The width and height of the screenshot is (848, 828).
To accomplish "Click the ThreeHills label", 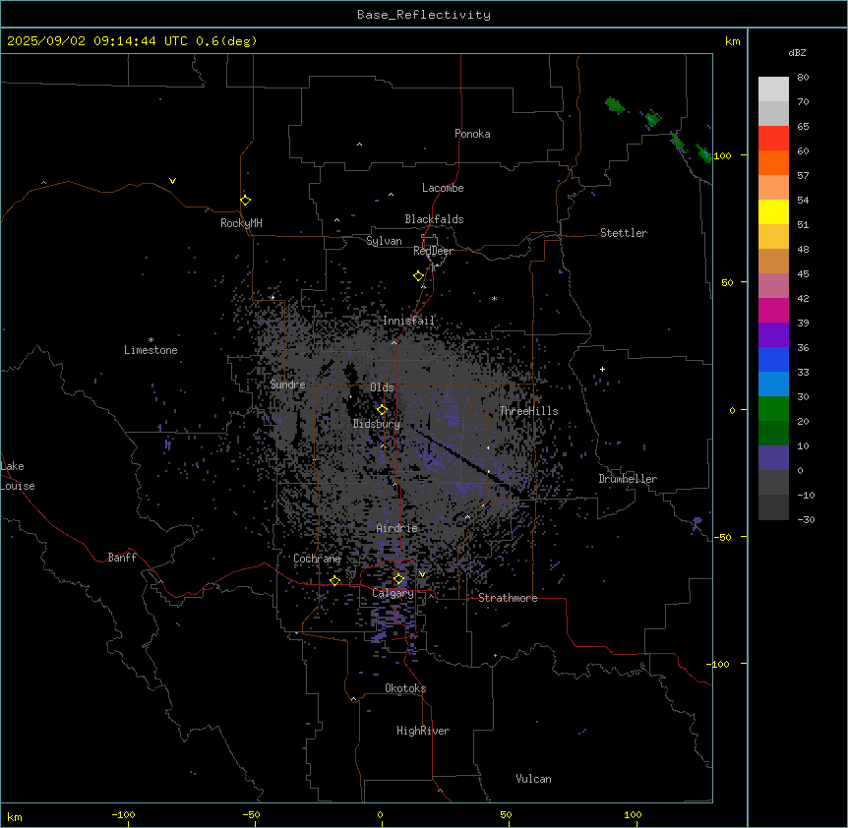I will click(528, 411).
